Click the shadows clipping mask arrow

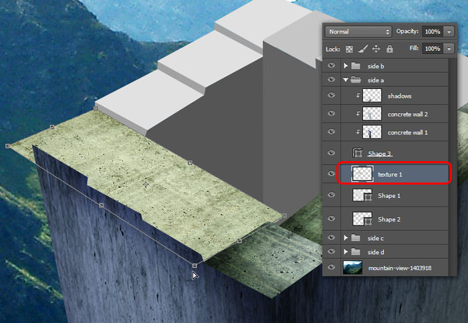358,96
